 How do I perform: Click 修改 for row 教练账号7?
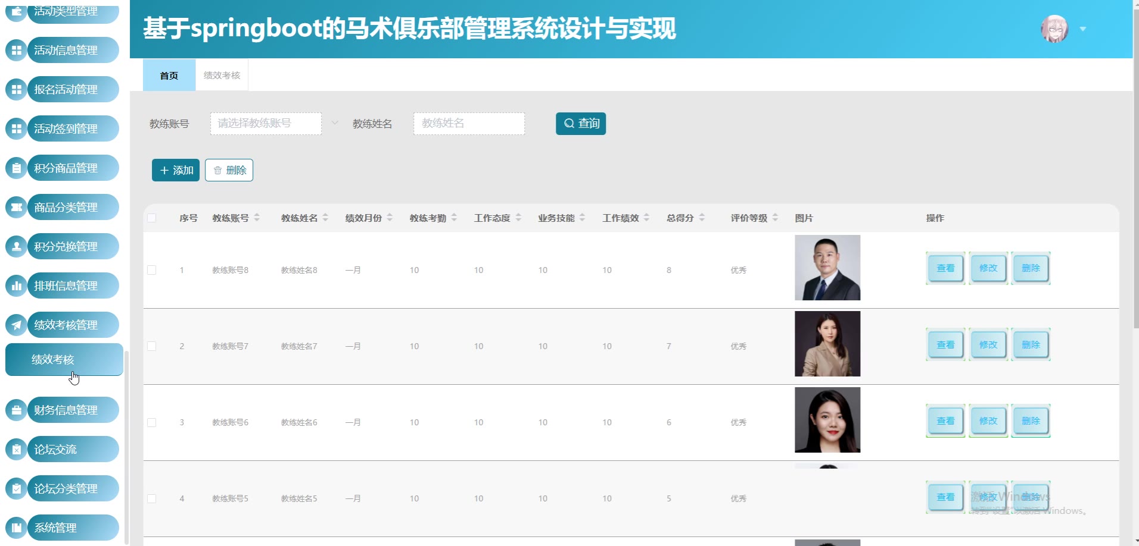click(988, 344)
